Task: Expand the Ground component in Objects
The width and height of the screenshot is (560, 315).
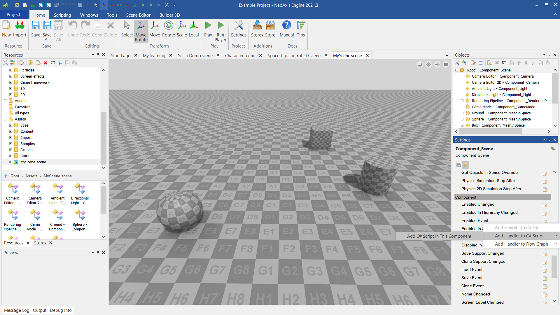Action: point(462,113)
